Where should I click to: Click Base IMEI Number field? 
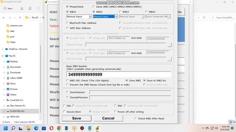(x=119, y=74)
